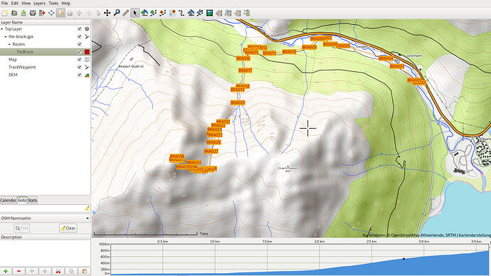Open the File menu
491x276 pixels.
click(x=4, y=3)
